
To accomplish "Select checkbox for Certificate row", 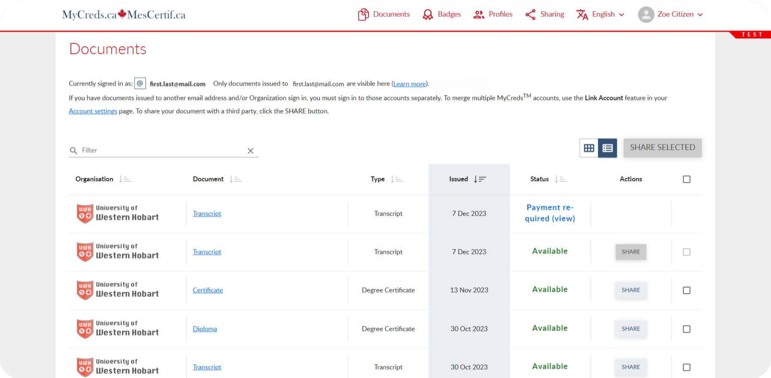I will click(x=687, y=290).
